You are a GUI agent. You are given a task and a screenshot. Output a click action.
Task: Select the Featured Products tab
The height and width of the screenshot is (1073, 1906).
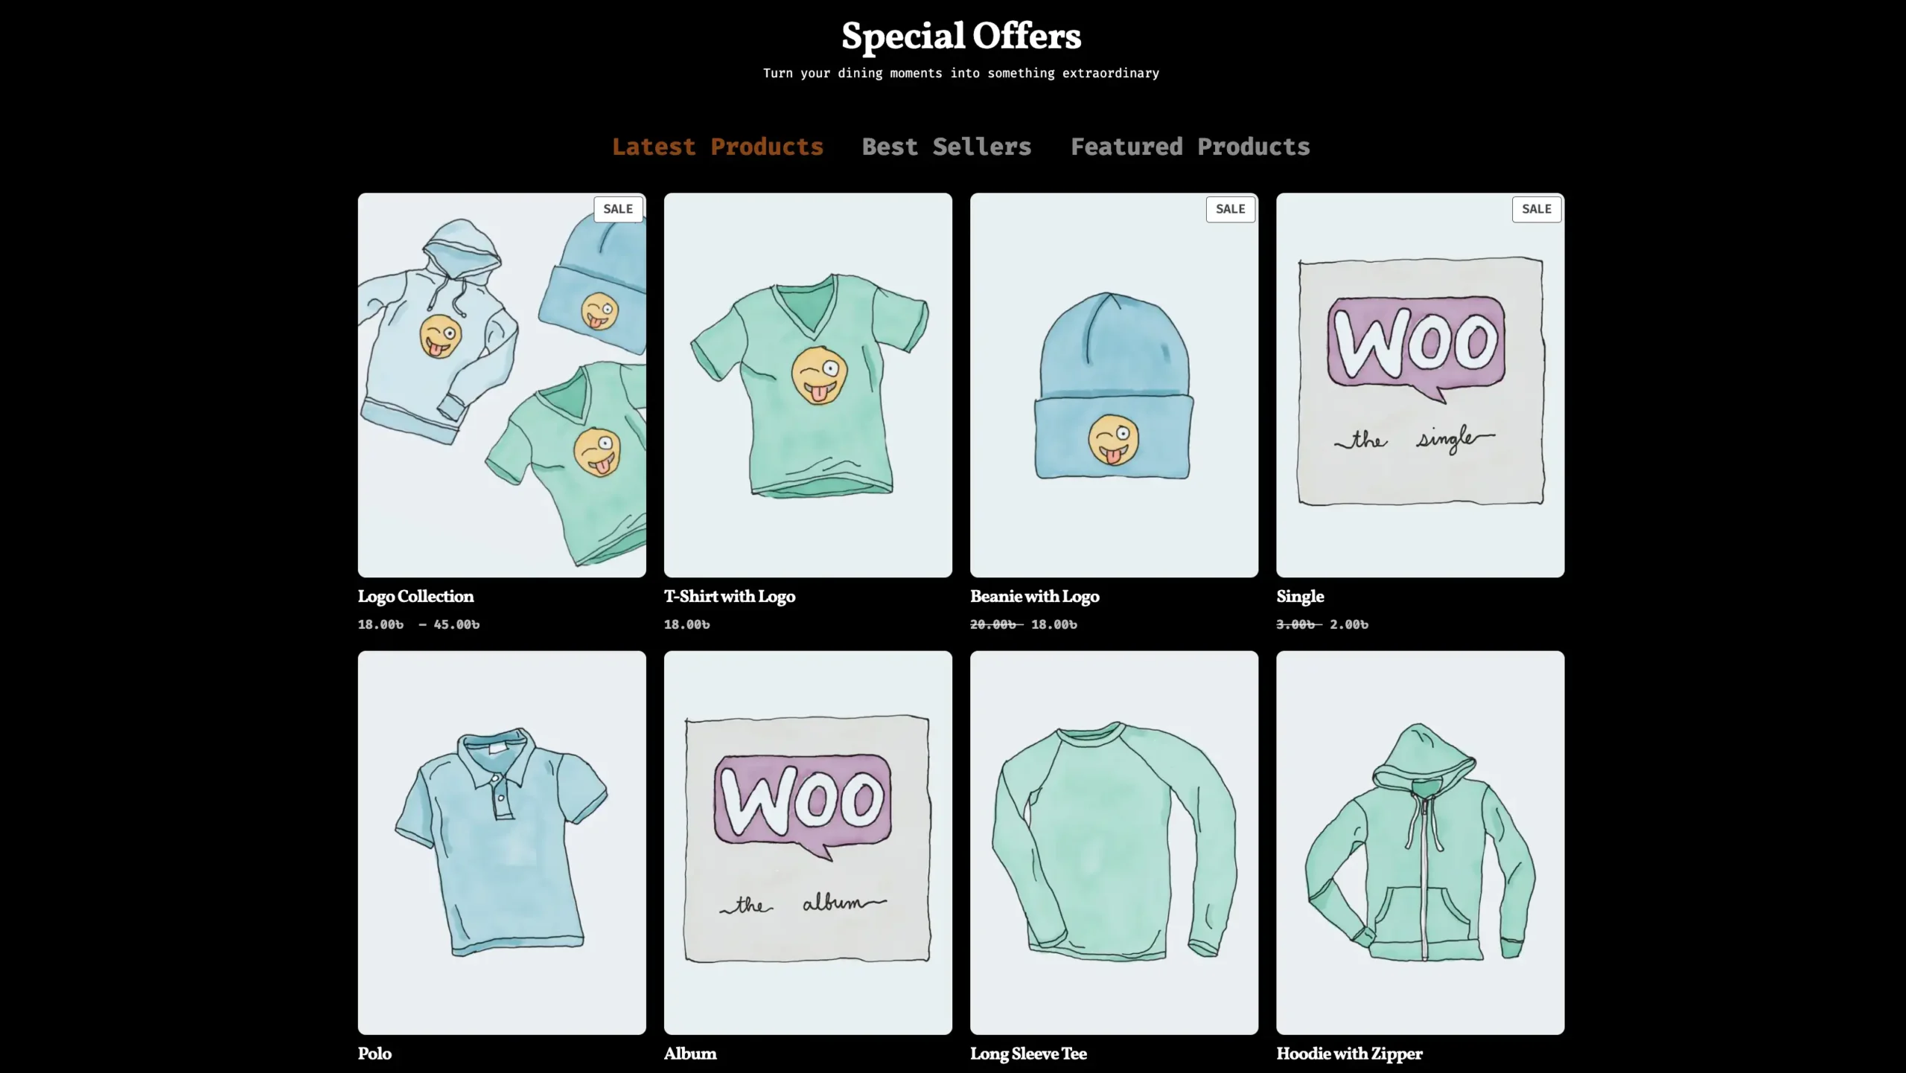click(1190, 147)
